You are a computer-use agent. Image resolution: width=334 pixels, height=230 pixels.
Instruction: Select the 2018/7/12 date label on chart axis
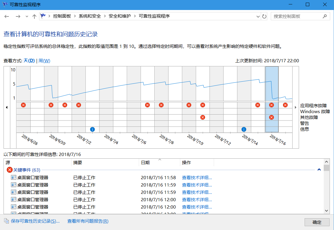(223, 140)
